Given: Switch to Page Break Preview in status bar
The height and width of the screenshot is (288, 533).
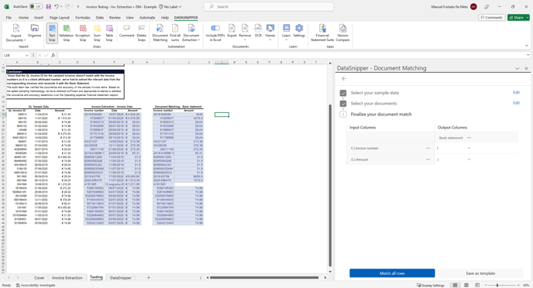Looking at the screenshot, I should (x=477, y=285).
